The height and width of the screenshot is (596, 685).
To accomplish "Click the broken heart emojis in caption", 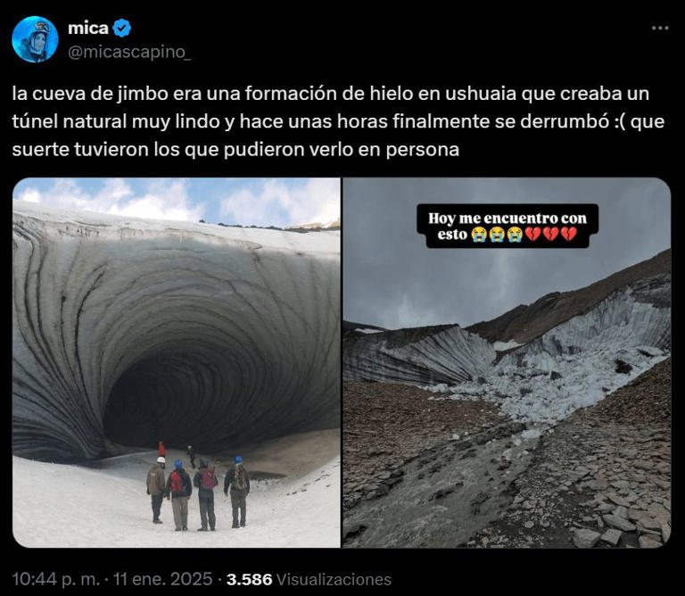I will tap(550, 235).
